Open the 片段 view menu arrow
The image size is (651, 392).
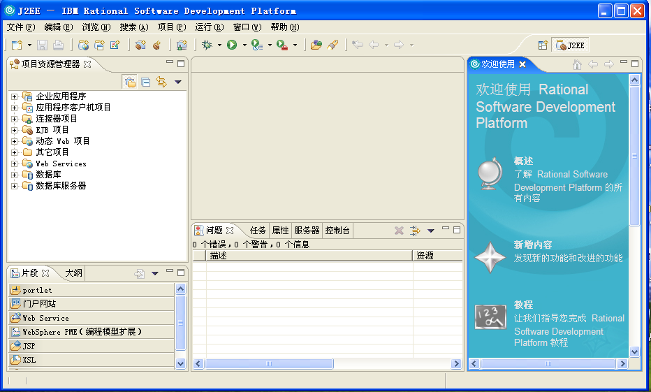click(155, 273)
